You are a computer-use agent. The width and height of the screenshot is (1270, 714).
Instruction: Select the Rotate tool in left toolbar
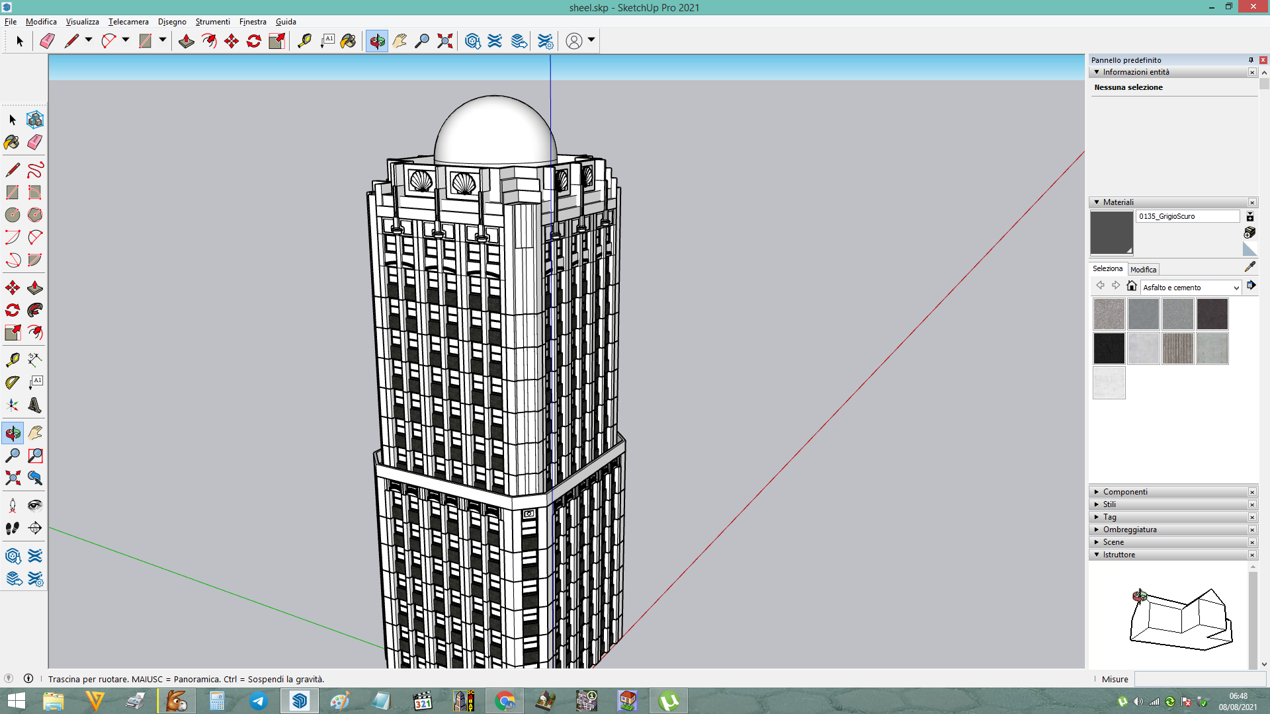click(x=12, y=310)
